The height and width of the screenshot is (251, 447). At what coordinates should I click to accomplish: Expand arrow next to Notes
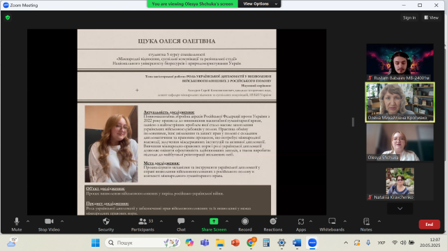point(379,221)
